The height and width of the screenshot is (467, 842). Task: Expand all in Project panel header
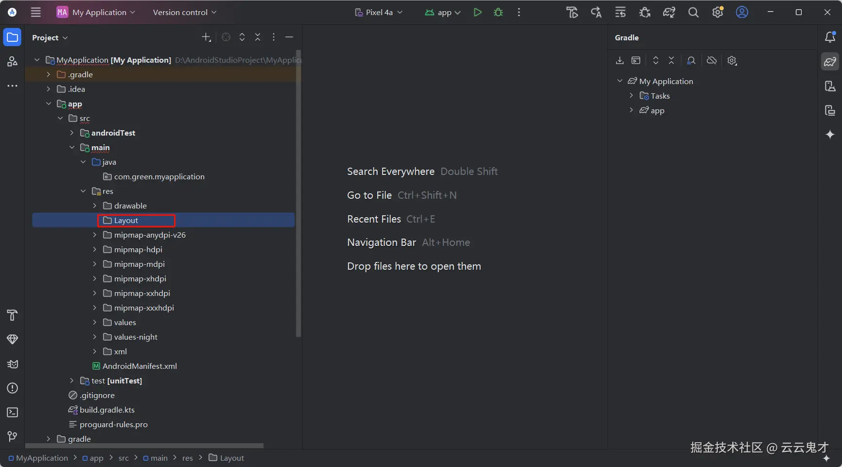tap(242, 37)
